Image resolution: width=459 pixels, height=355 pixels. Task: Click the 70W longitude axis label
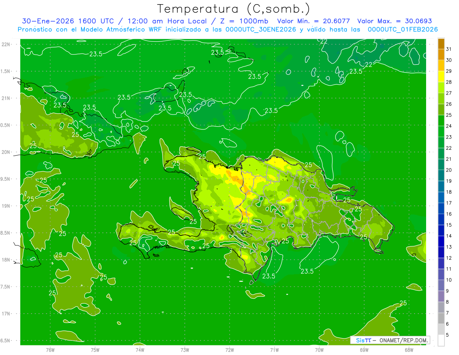pos(319,350)
